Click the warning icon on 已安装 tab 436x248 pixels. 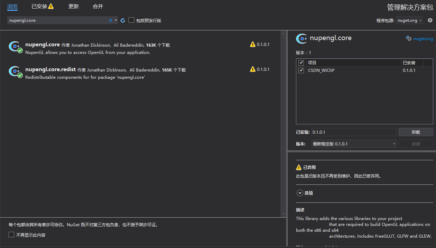tap(51, 6)
